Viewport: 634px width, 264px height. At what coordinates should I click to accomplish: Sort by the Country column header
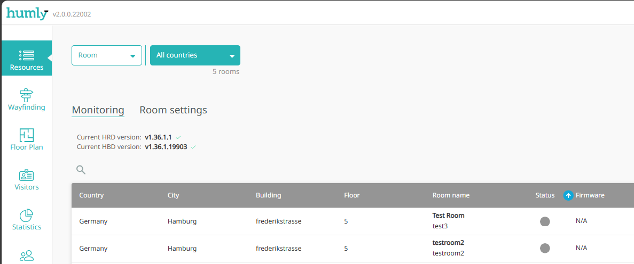[x=91, y=195]
